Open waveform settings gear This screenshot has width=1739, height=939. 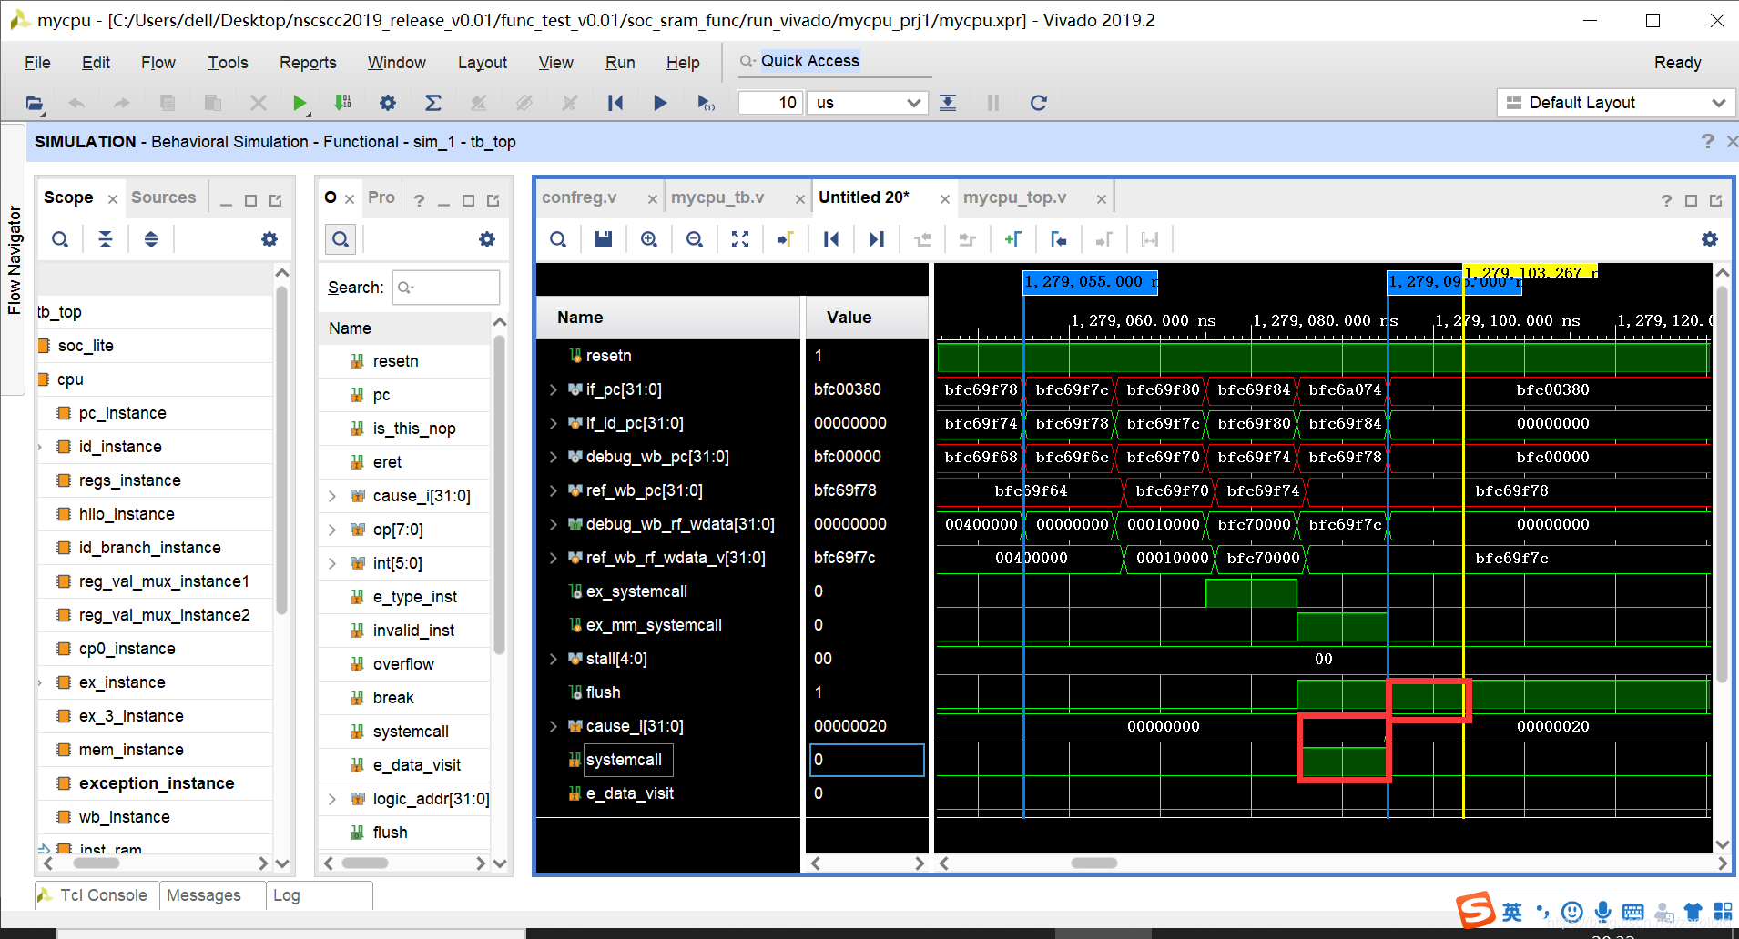point(1710,239)
